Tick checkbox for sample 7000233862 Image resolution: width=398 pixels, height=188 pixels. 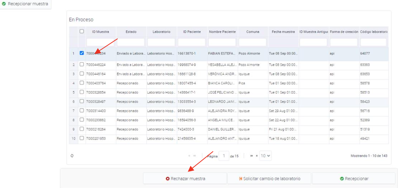pyautogui.click(x=82, y=120)
